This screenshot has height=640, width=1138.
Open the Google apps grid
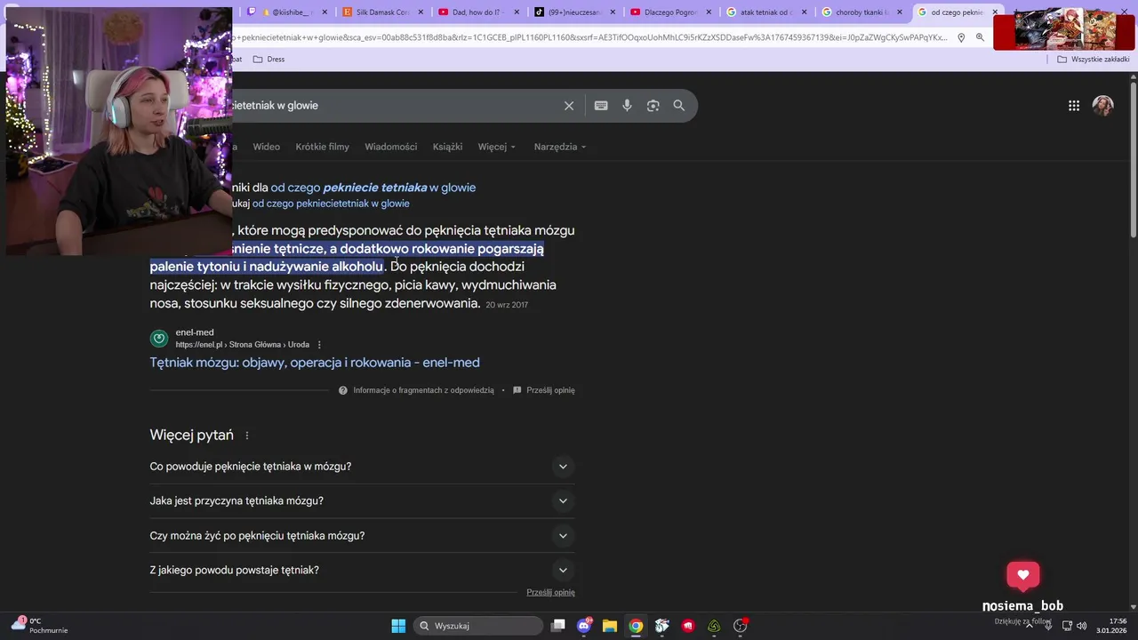tap(1074, 106)
